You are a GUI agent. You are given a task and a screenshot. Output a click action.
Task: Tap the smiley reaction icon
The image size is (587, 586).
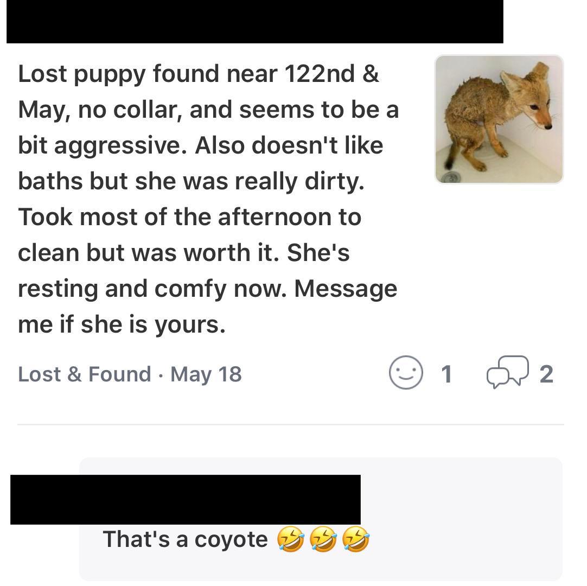[x=405, y=373]
